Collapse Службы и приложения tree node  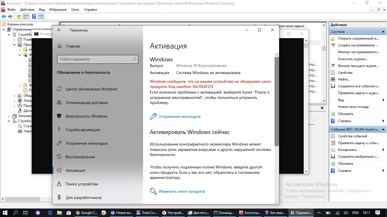coord(9,121)
